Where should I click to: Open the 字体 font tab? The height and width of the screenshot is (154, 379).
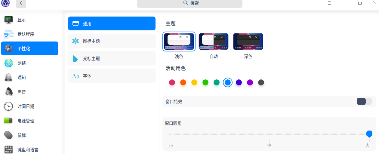click(x=112, y=76)
